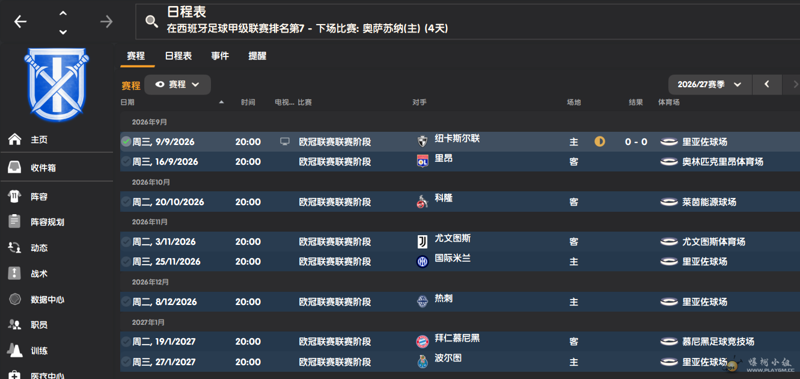Click the Juventus club logo
800x379 pixels.
pyautogui.click(x=423, y=242)
